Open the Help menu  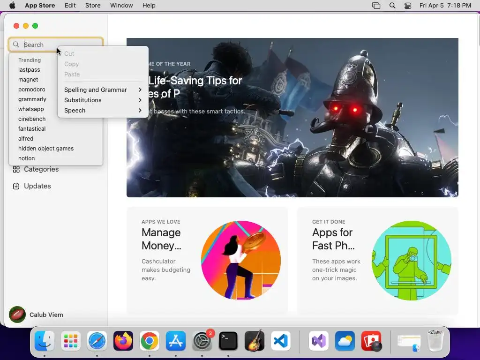(149, 6)
